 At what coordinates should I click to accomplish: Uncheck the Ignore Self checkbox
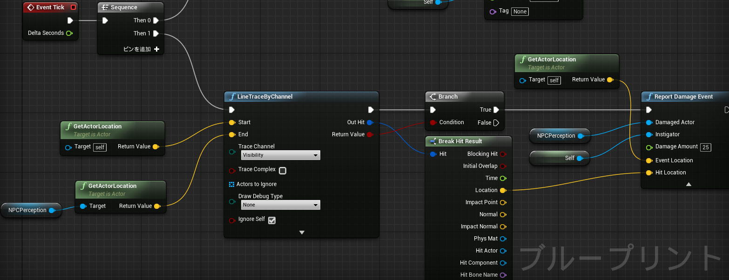click(x=272, y=220)
